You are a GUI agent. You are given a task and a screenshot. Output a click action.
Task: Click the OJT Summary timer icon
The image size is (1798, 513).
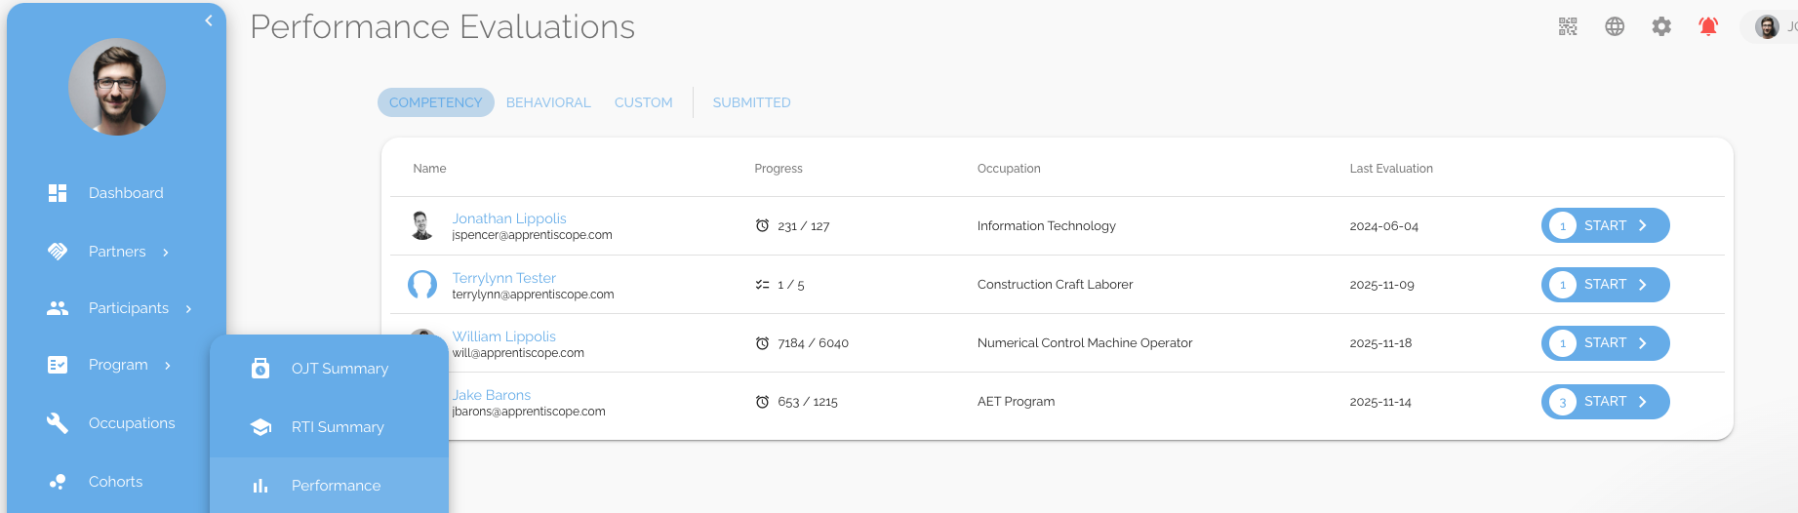[x=260, y=369]
